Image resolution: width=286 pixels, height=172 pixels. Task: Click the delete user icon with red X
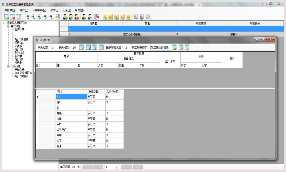point(77,17)
